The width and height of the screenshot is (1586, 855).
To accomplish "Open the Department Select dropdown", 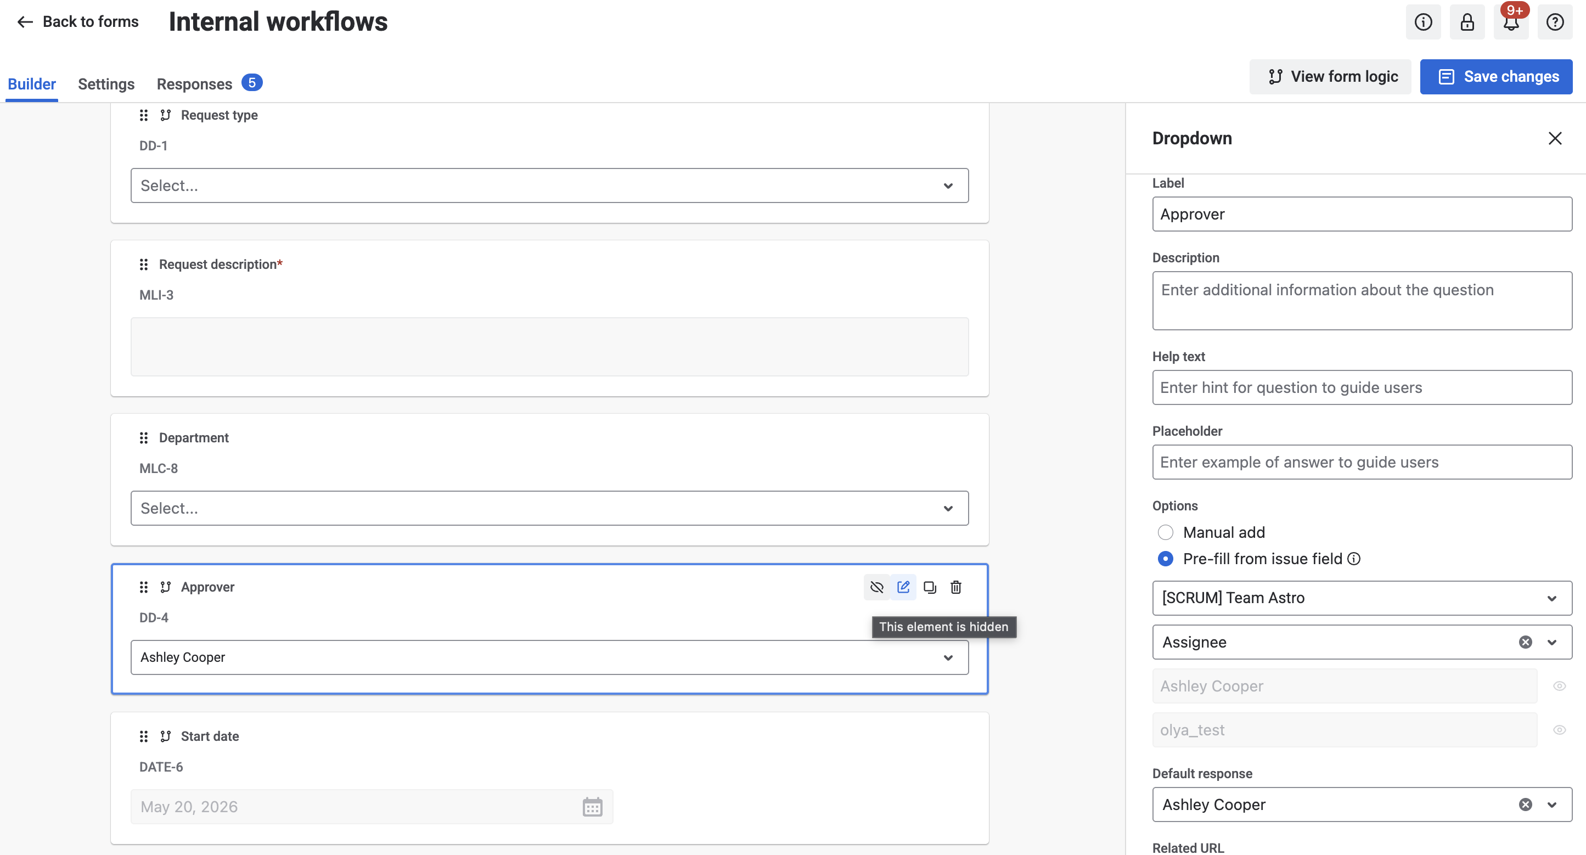I will (549, 508).
